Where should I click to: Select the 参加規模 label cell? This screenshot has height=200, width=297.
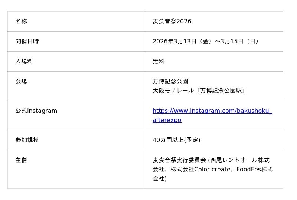[27, 140]
